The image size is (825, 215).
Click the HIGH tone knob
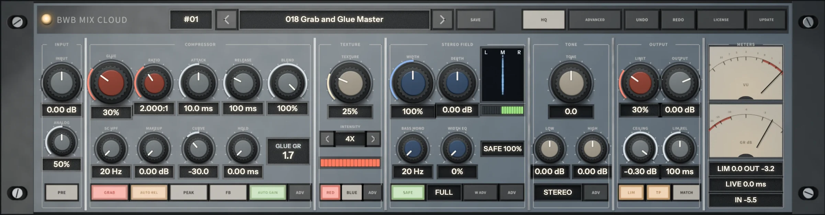(592, 149)
